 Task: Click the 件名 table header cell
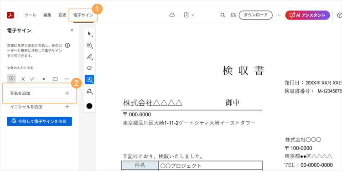(140, 166)
